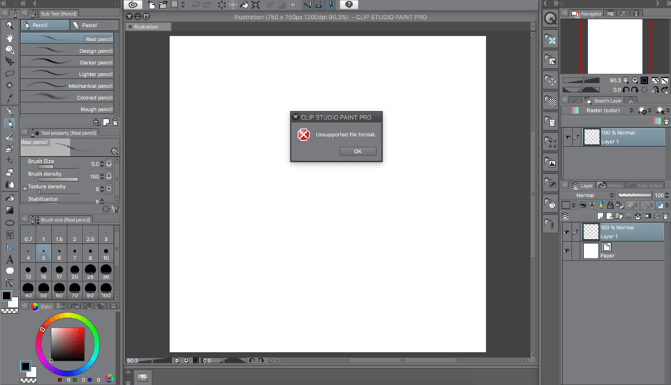Click the CLIP STUDIO launcher icon

133,5
